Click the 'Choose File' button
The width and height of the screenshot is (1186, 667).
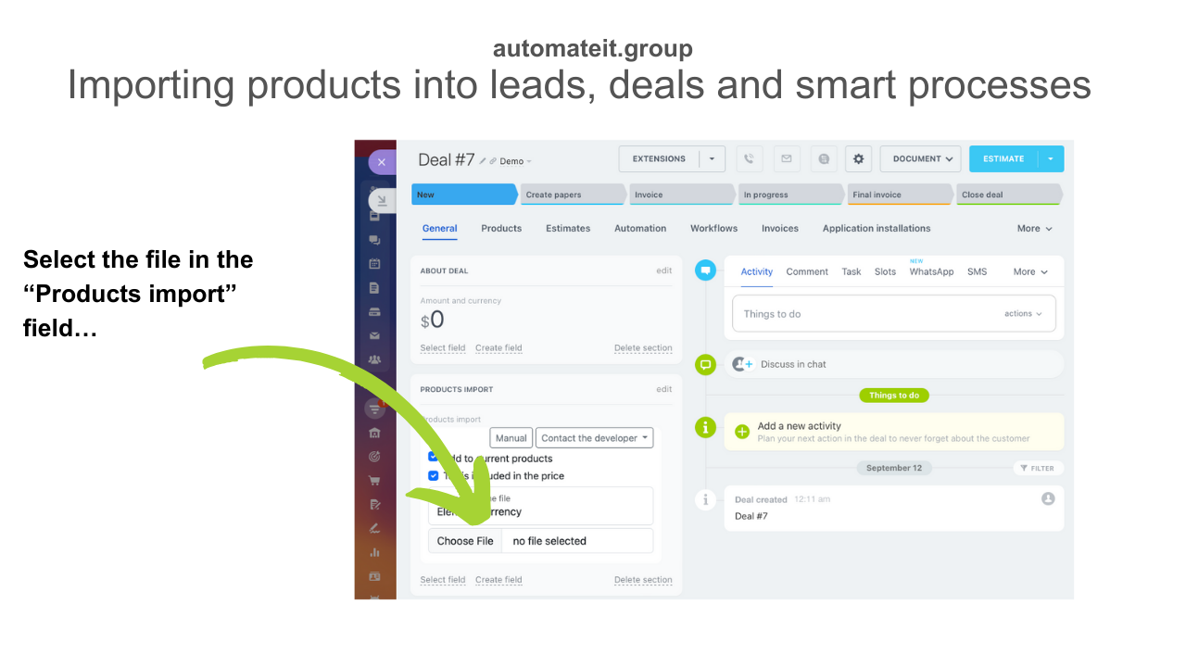coord(465,541)
